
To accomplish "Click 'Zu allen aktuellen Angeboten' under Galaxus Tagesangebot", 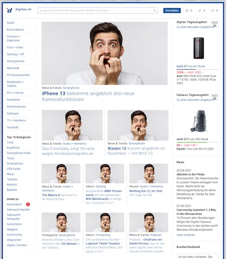I will (x=195, y=100).
